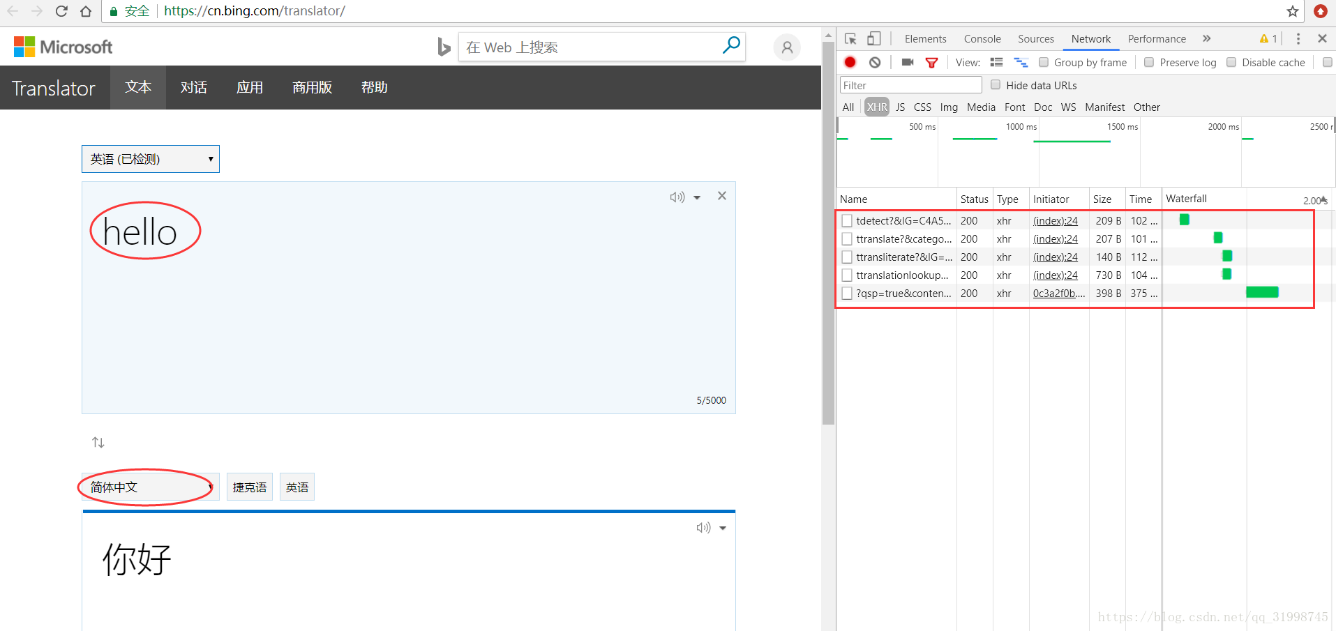Open the DevTools three-dot menu
The height and width of the screenshot is (631, 1336).
pyautogui.click(x=1298, y=39)
